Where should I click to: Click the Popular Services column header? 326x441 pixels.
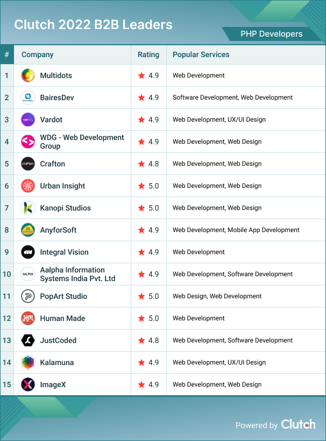tap(201, 54)
